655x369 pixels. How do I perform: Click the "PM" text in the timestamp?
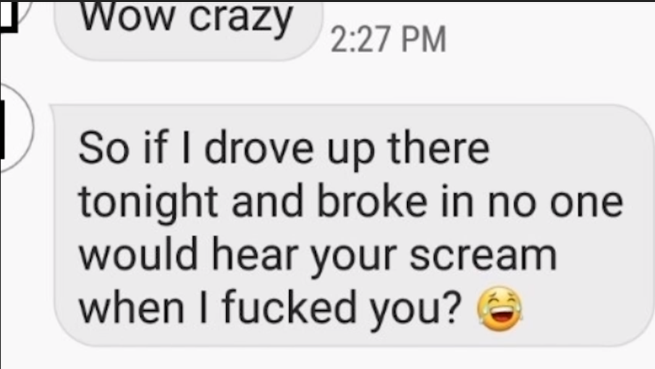tap(423, 40)
